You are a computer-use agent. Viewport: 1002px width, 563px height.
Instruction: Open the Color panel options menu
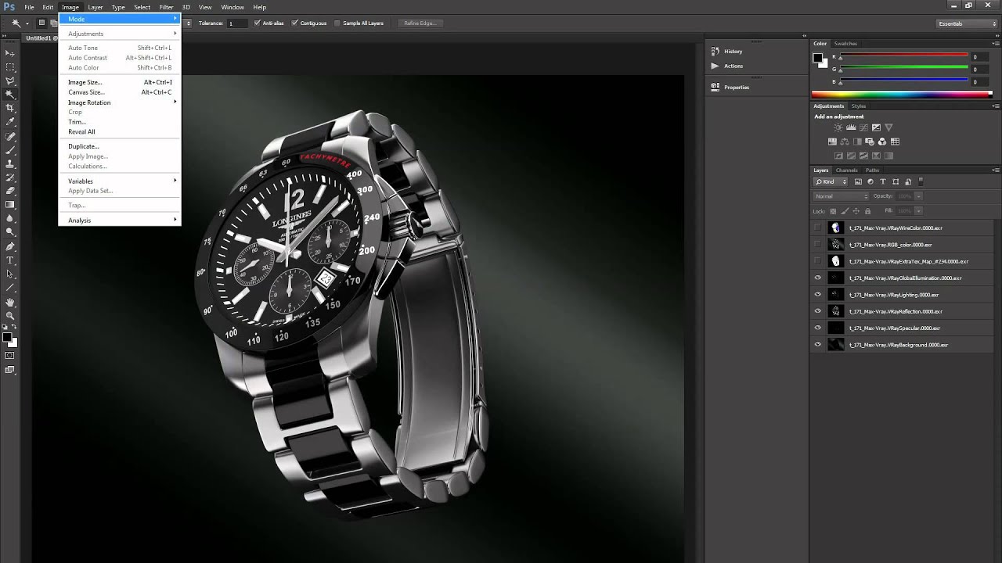996,44
